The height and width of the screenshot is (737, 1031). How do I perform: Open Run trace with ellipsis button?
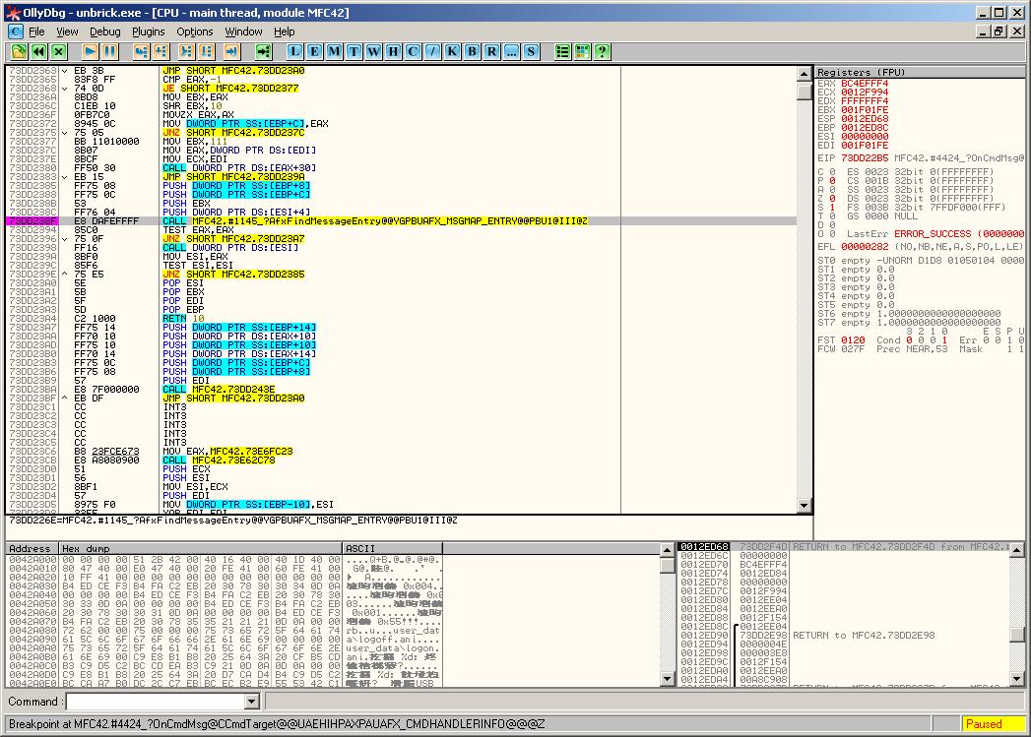[511, 51]
